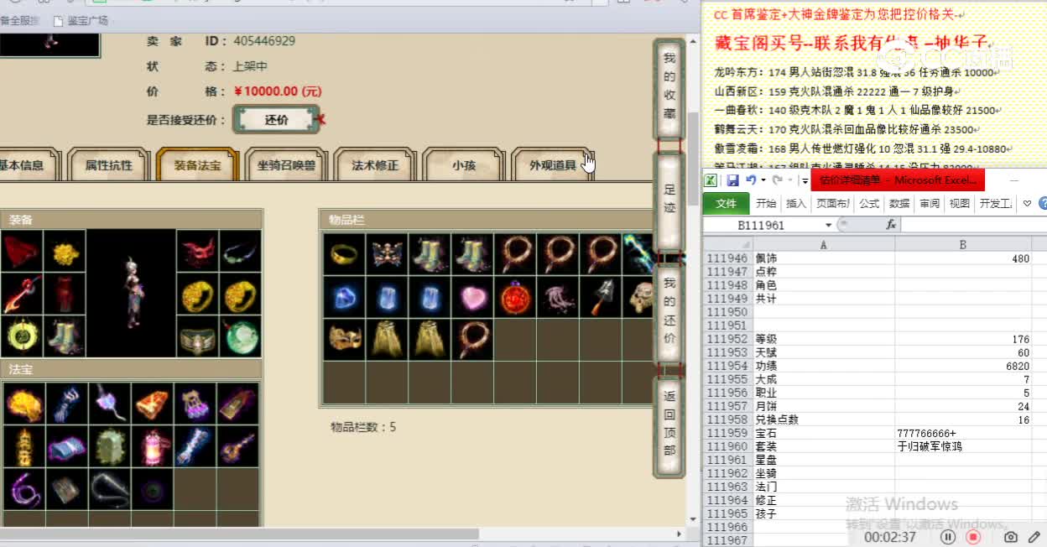Click the red hooked weapon equipment icon
This screenshot has width=1047, height=547.
pos(22,294)
